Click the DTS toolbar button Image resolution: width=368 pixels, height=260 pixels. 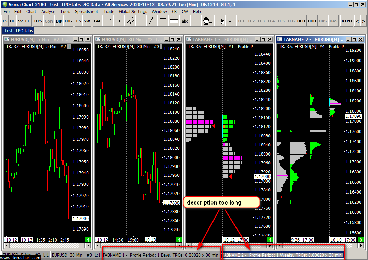pyautogui.click(x=38, y=21)
